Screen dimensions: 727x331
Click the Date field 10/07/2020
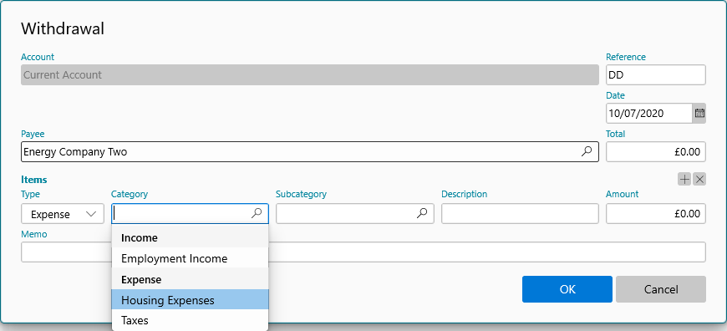649,113
